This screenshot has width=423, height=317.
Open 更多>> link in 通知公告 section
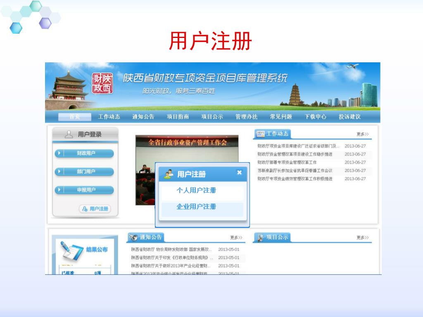pyautogui.click(x=236, y=237)
